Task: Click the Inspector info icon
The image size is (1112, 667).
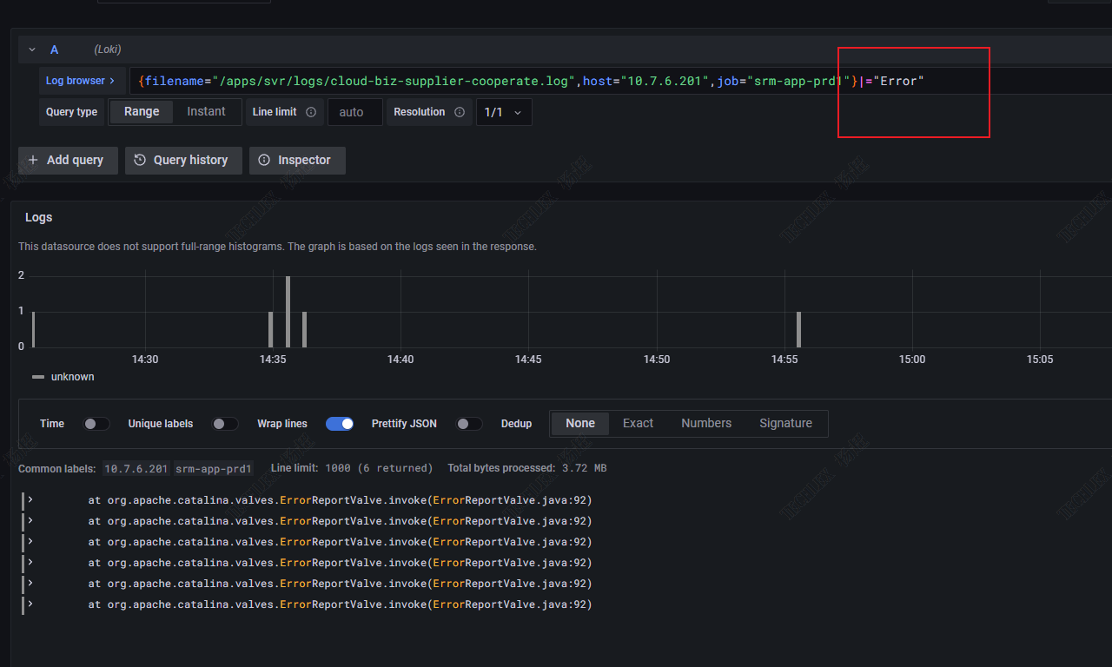Action: pos(264,161)
